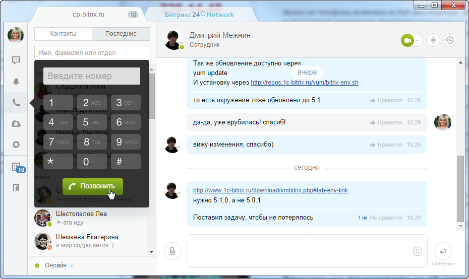The width and height of the screenshot is (469, 279).
Task: Open the bookmark-style sidebar icon at bottom
Action: click(x=16, y=187)
